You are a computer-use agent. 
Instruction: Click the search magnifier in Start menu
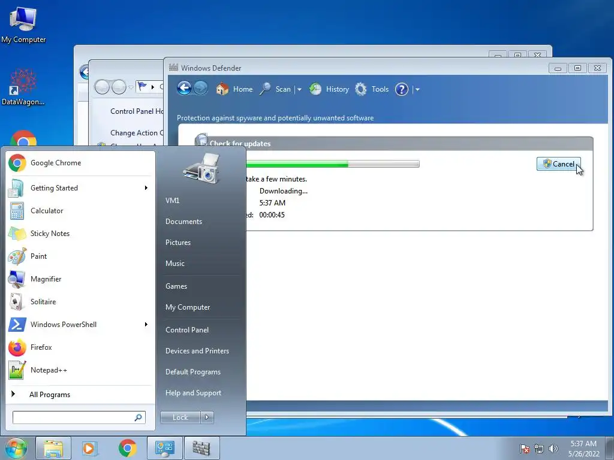(138, 417)
